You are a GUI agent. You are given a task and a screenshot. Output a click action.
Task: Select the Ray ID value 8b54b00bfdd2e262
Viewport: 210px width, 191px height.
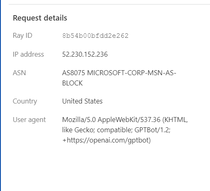95,36
